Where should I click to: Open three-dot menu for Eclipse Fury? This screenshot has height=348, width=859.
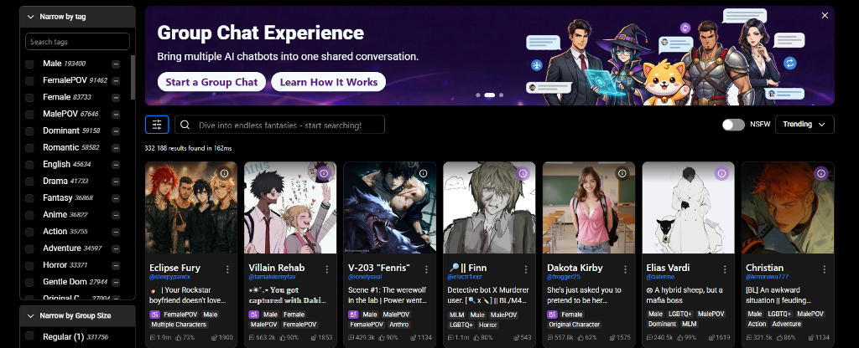click(x=227, y=269)
